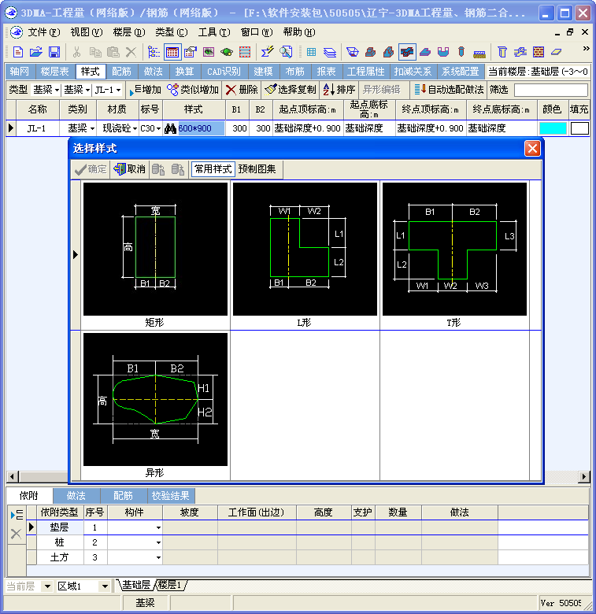
Task: Open the 工具(T) menu
Action: pos(214,32)
